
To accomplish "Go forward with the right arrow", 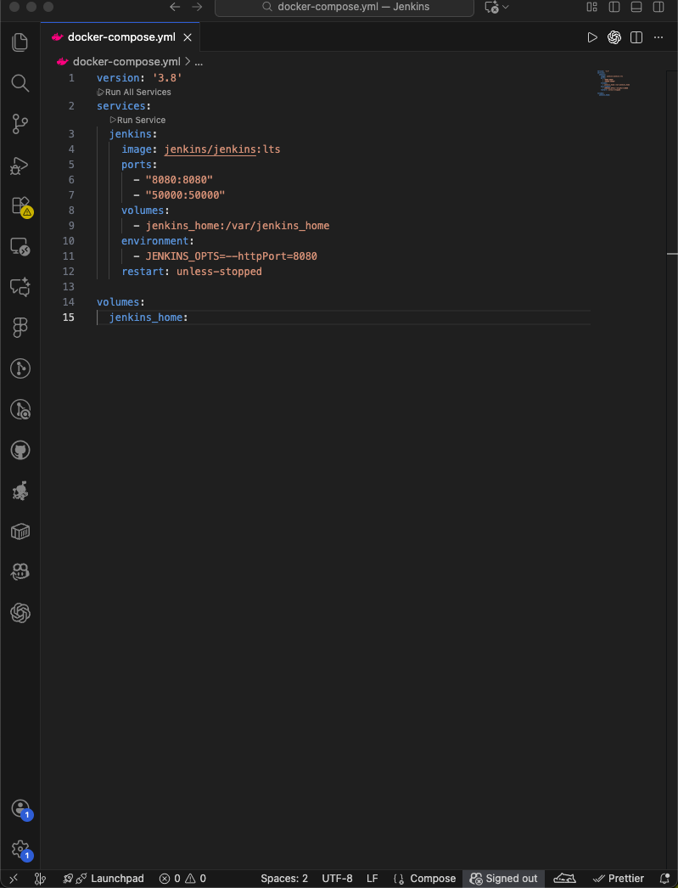I will pos(197,7).
